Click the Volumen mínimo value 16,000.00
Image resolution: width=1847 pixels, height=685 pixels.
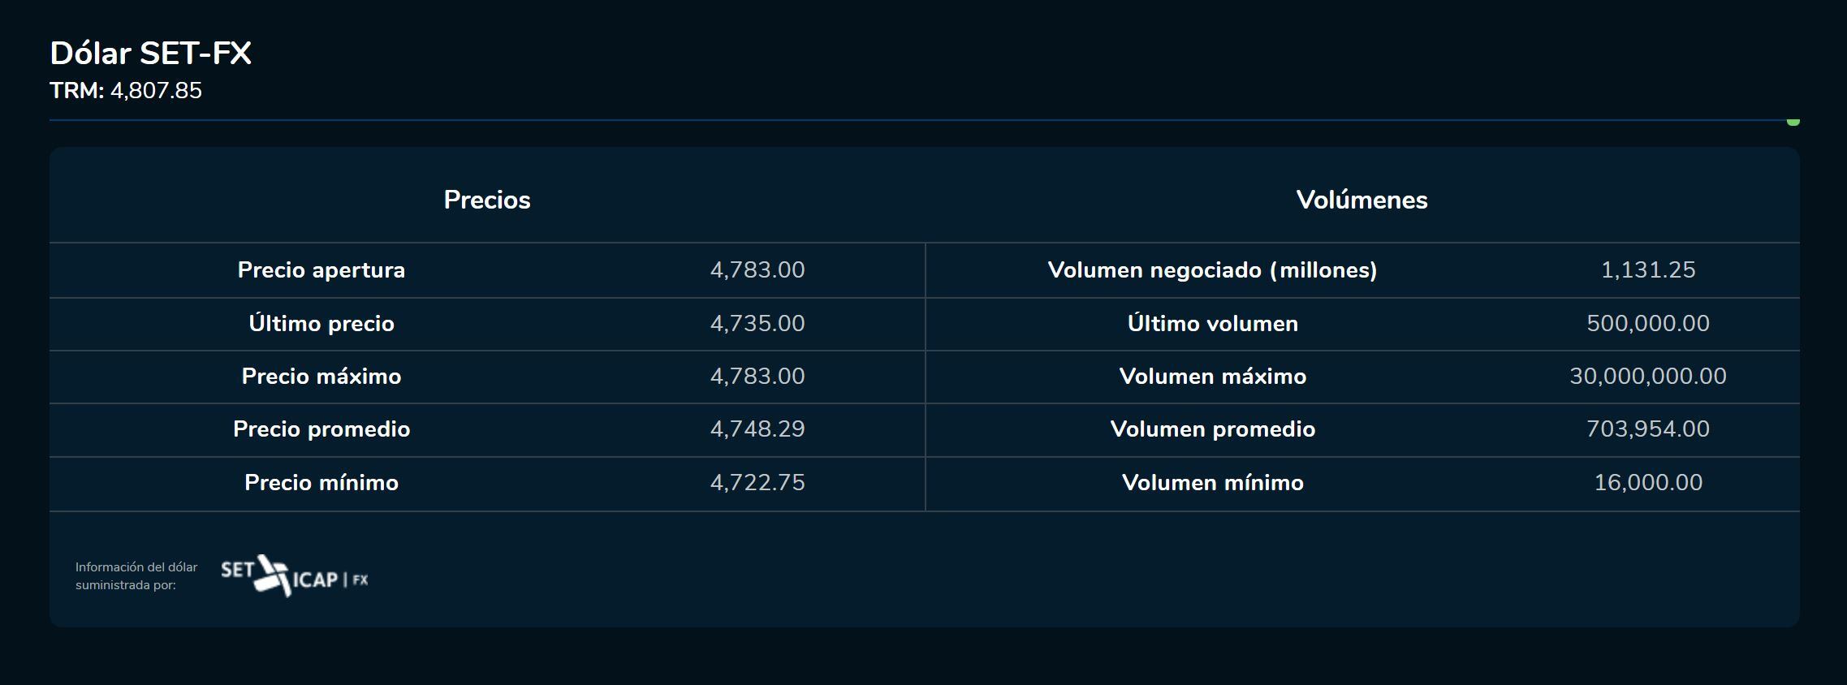click(x=1648, y=483)
